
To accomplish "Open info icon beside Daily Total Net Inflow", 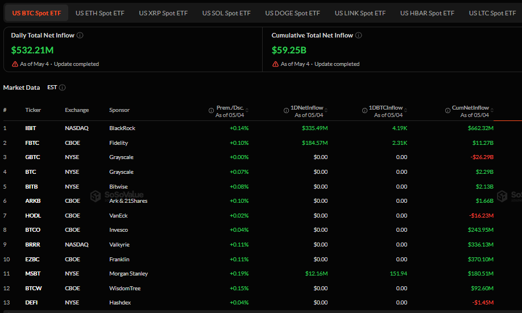I will pos(80,35).
